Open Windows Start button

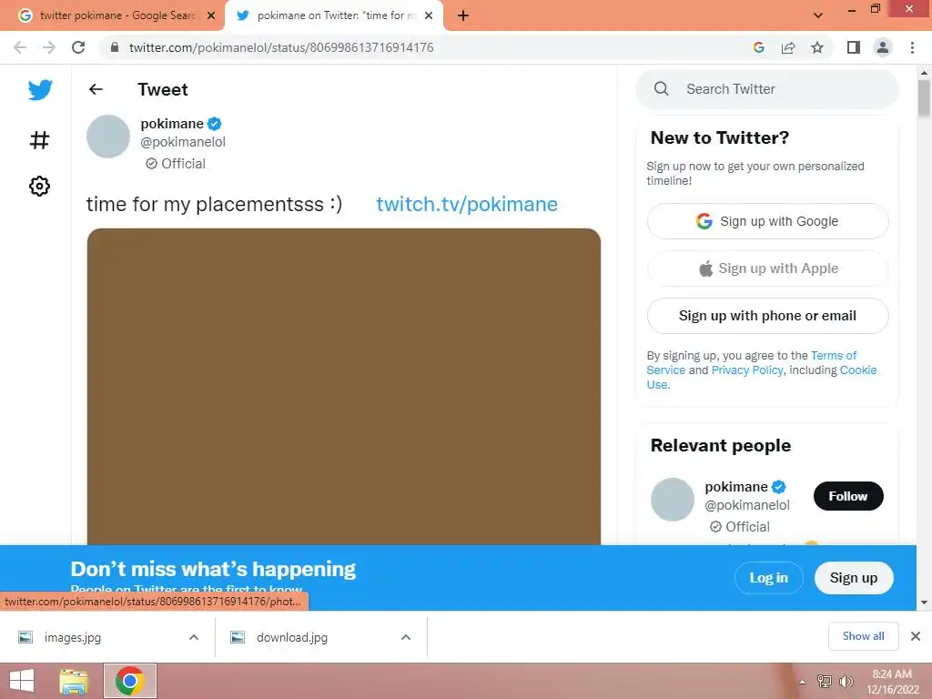pyautogui.click(x=22, y=681)
